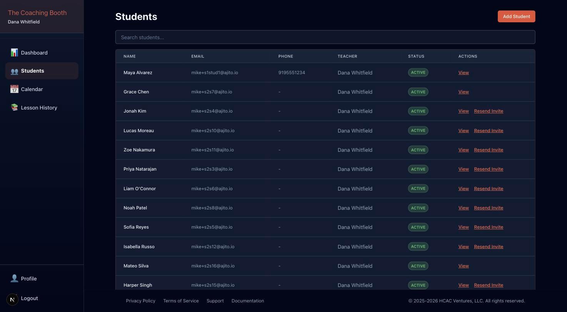Open the Privacy Policy footer link
Screen dimensions: 567x312
tap(140, 301)
